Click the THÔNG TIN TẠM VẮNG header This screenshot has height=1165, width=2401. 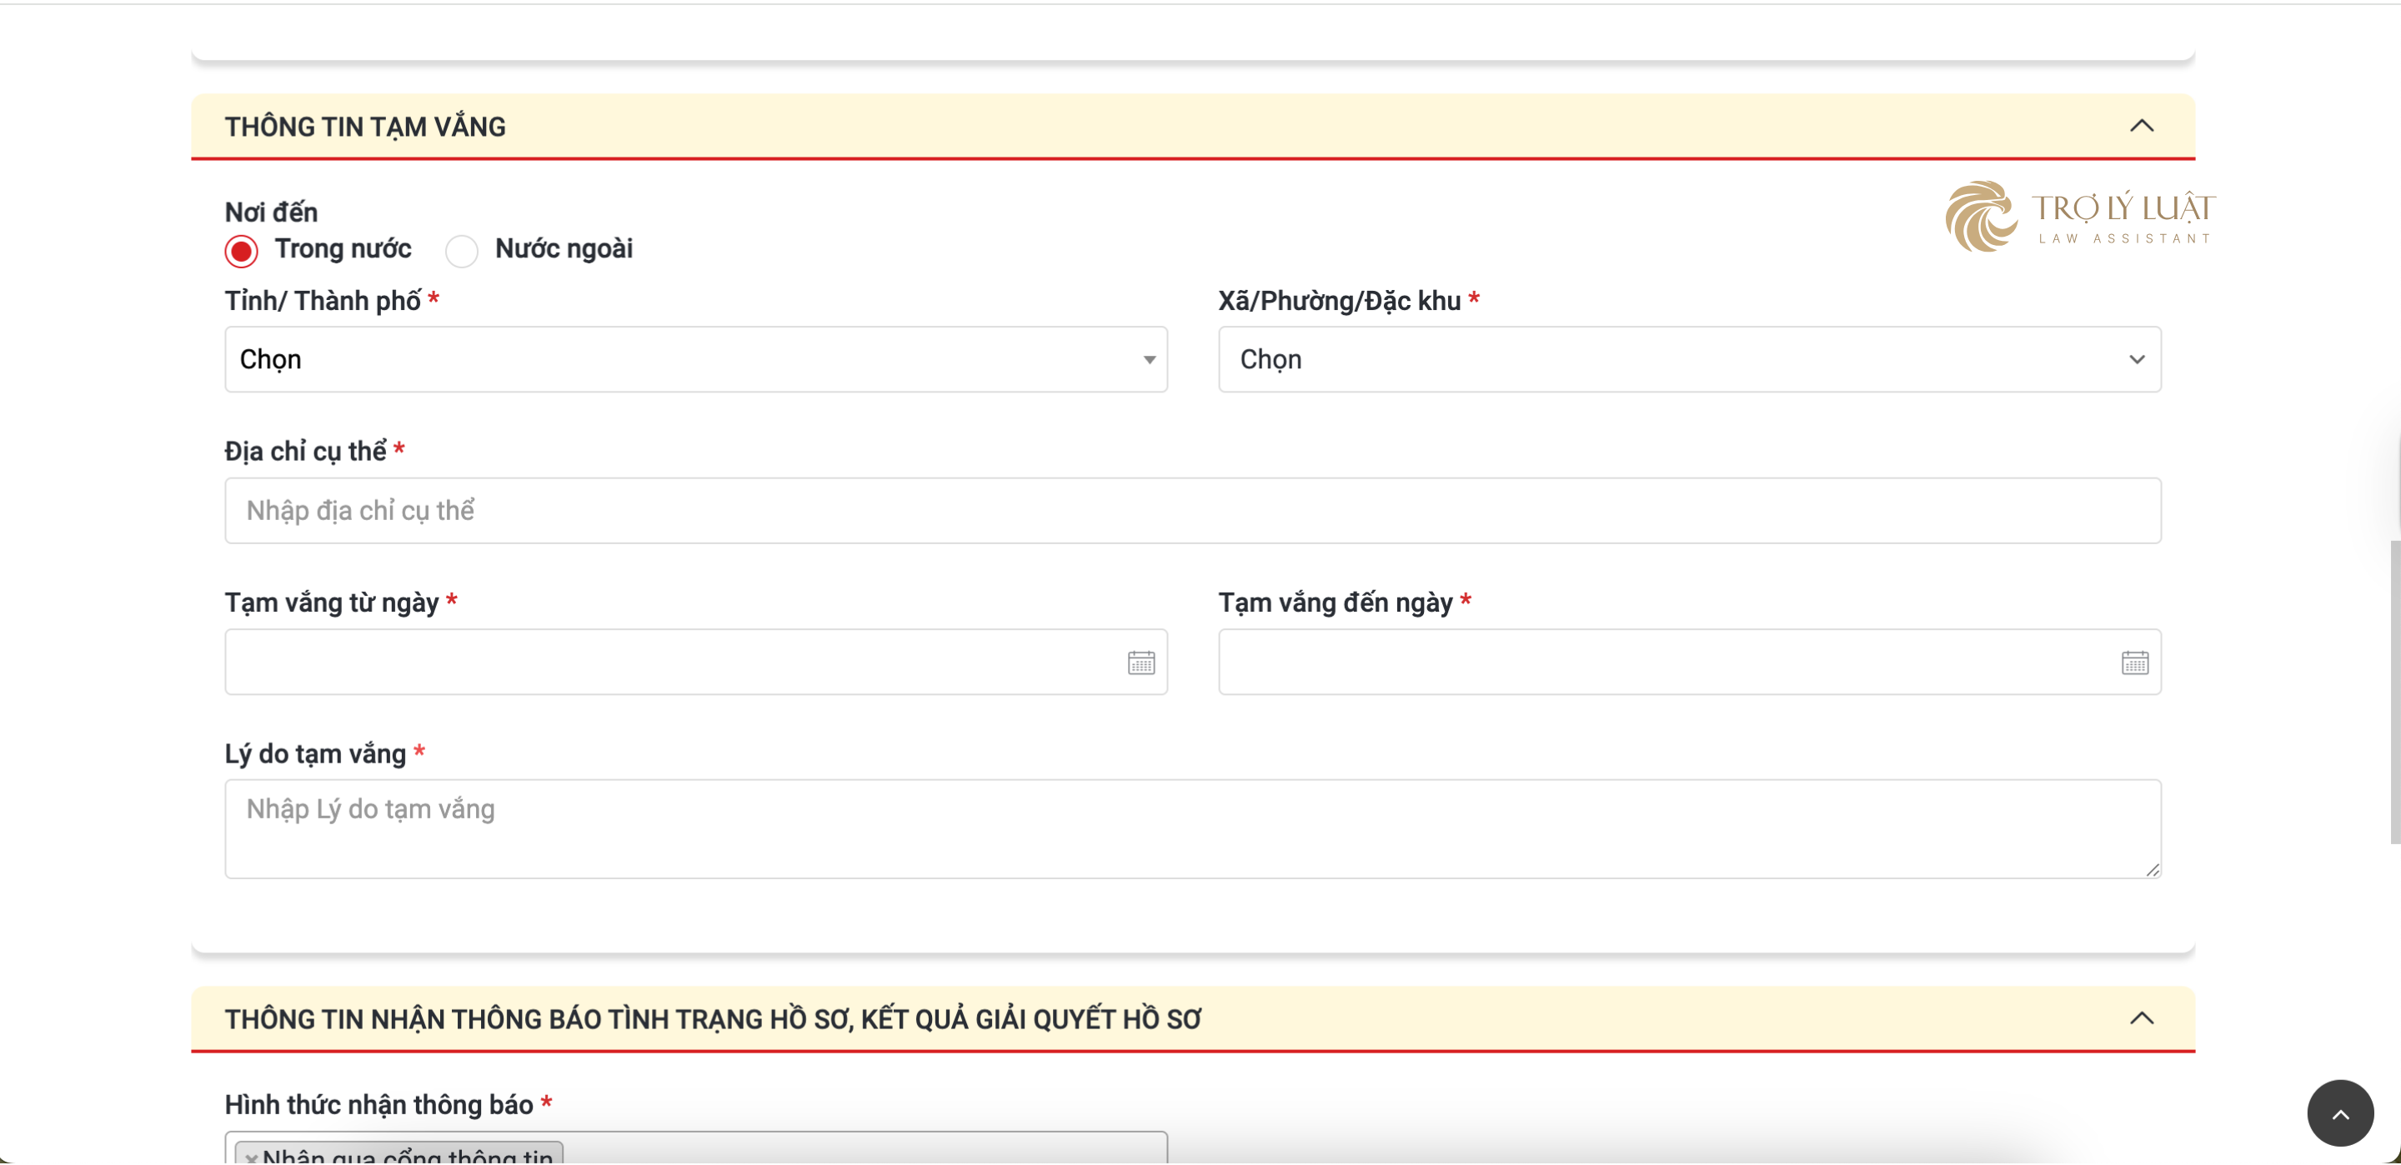click(x=363, y=126)
